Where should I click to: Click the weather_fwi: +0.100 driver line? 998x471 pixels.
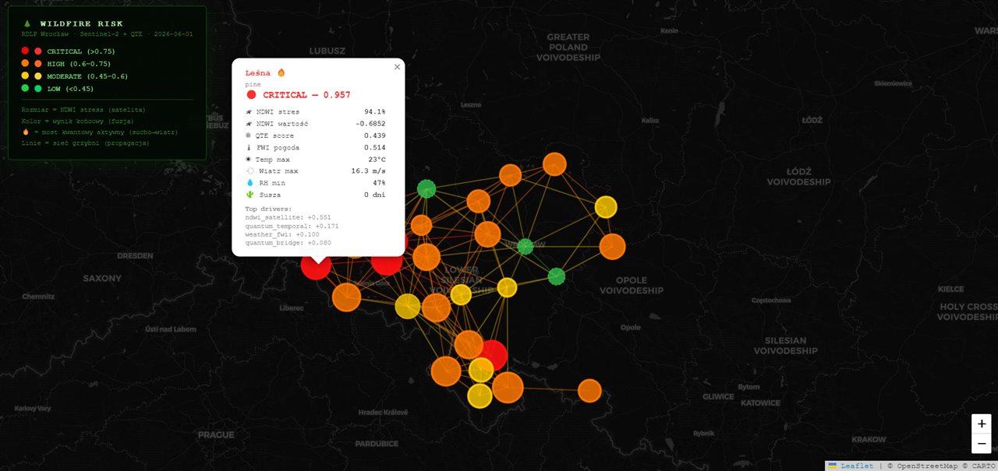(282, 234)
